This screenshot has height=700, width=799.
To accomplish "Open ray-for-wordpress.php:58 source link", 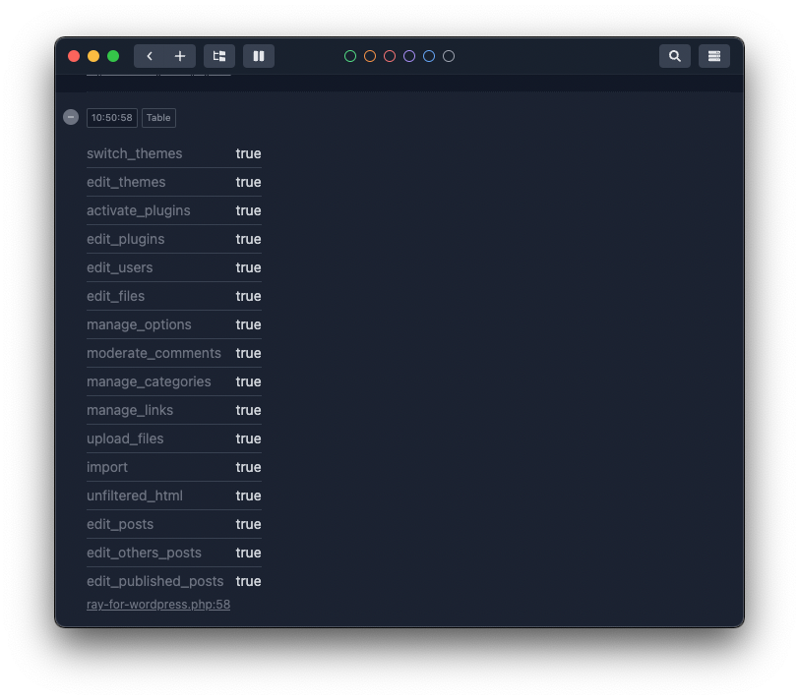I will pos(158,605).
